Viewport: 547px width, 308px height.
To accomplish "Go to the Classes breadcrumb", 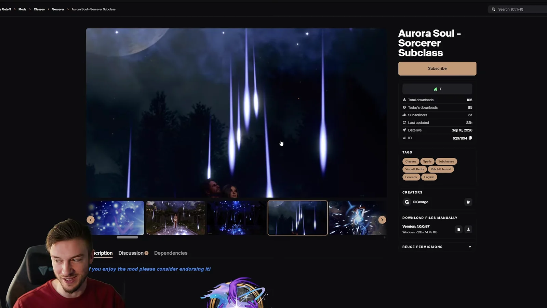I will [x=39, y=9].
